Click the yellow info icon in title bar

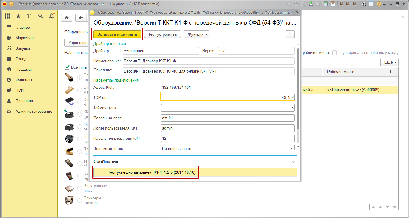pos(379,4)
